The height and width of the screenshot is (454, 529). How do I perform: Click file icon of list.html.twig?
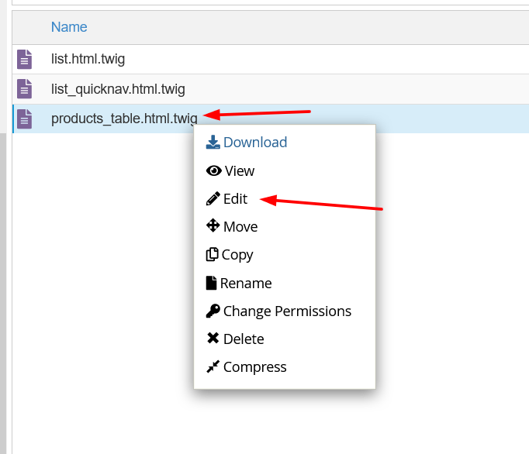(x=24, y=60)
